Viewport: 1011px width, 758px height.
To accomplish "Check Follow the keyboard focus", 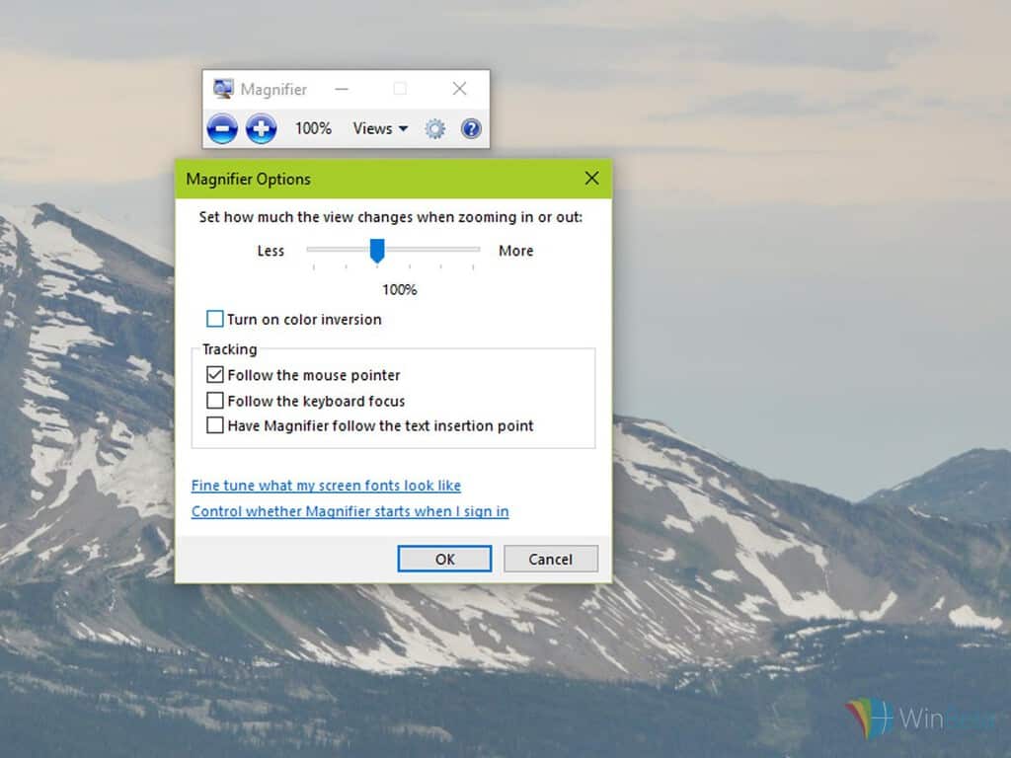I will click(x=214, y=401).
